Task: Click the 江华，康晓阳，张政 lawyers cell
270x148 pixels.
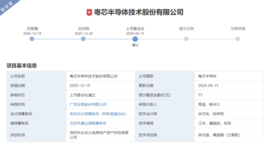Action: point(229,123)
